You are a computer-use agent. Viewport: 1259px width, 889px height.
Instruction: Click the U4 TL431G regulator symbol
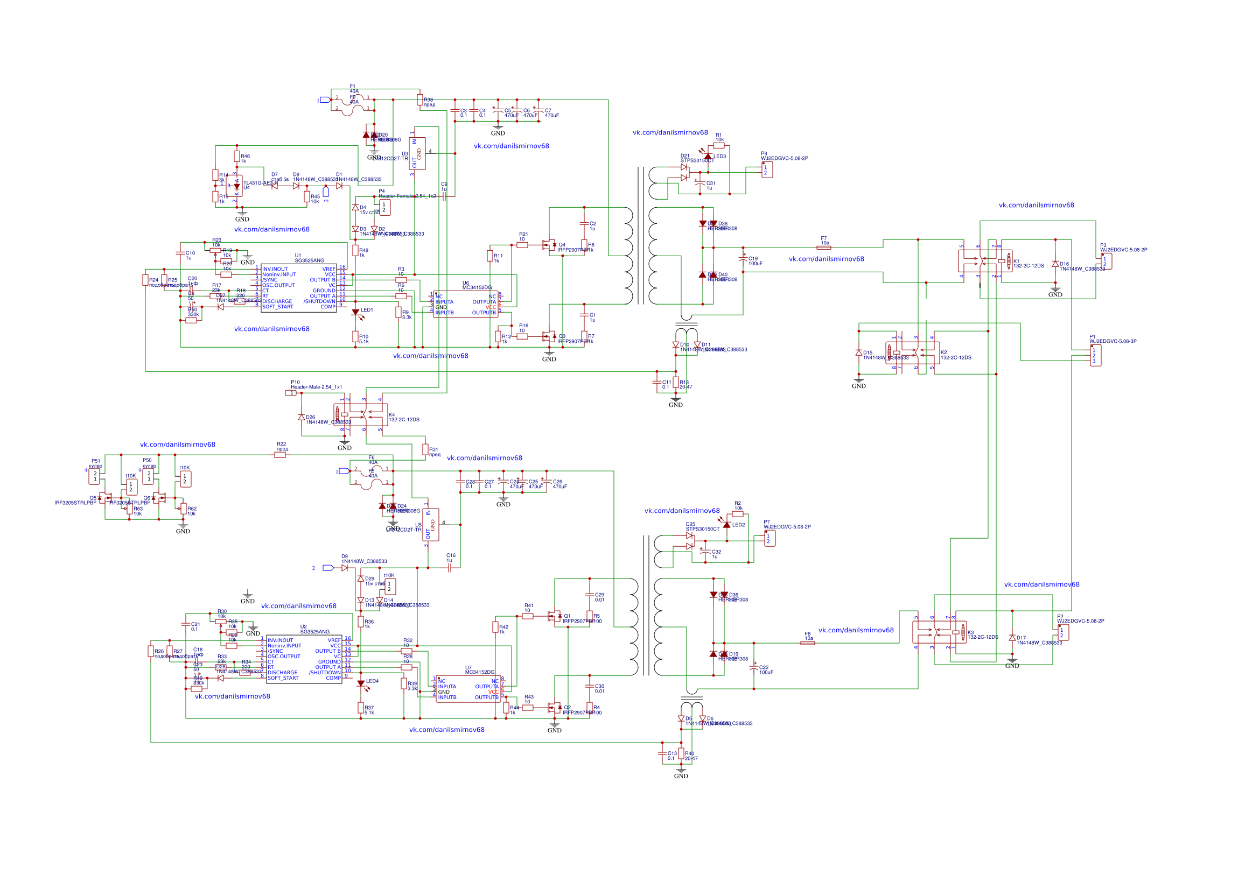tap(235, 186)
